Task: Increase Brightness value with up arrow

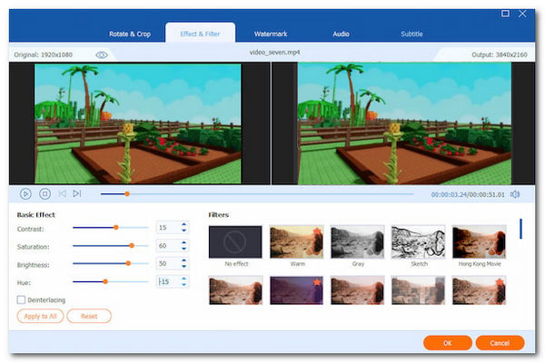Action: click(x=183, y=260)
